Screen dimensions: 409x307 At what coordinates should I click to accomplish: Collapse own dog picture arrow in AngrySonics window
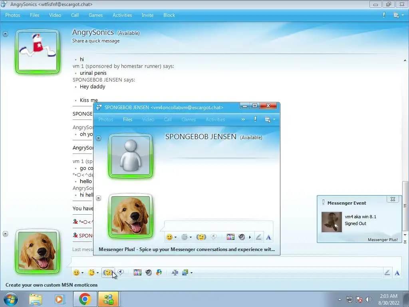pos(5,233)
